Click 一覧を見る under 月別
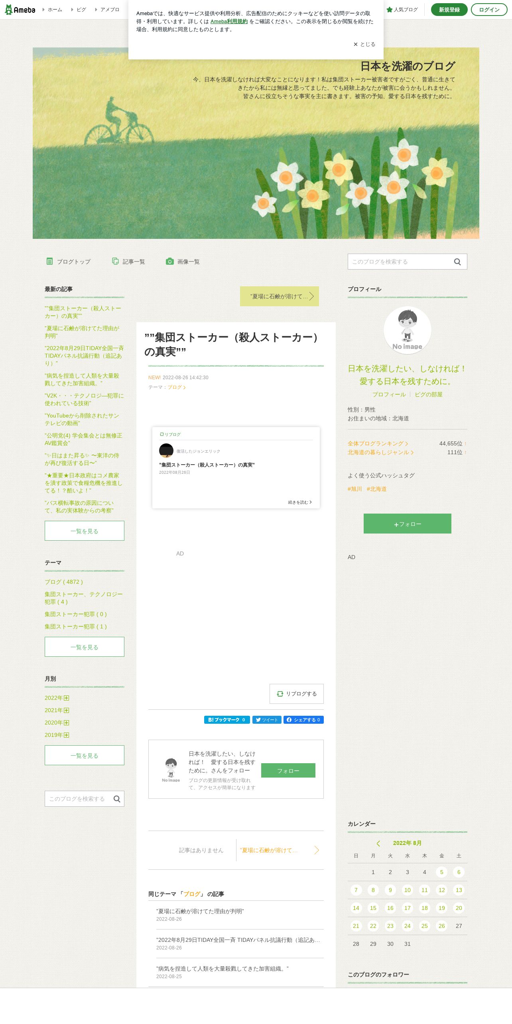512x1024 pixels. click(x=85, y=755)
